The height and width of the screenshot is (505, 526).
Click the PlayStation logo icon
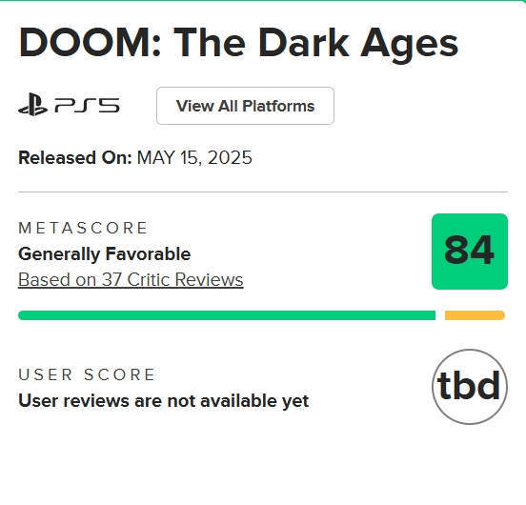32,105
